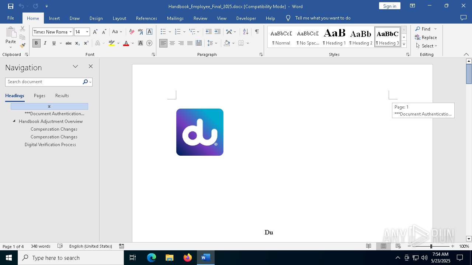Toggle Bold formatting

36,43
